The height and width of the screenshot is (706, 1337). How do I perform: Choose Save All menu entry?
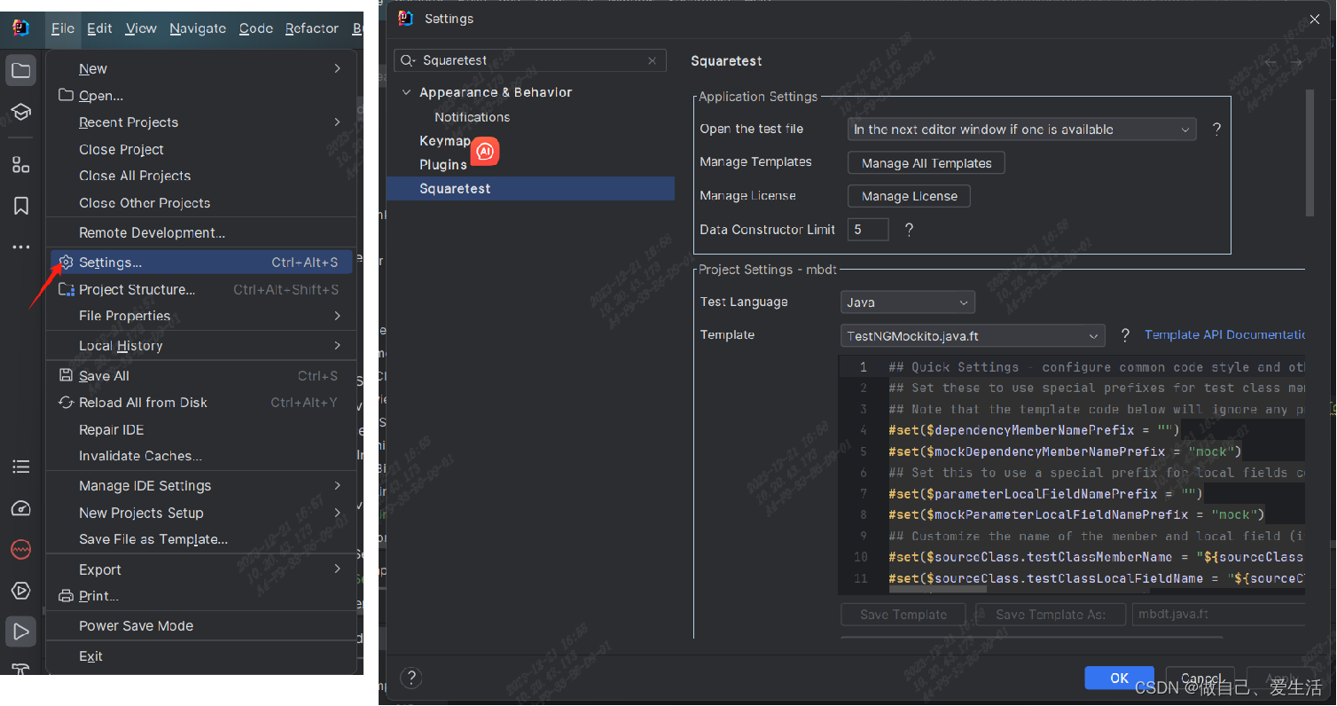tap(201, 376)
